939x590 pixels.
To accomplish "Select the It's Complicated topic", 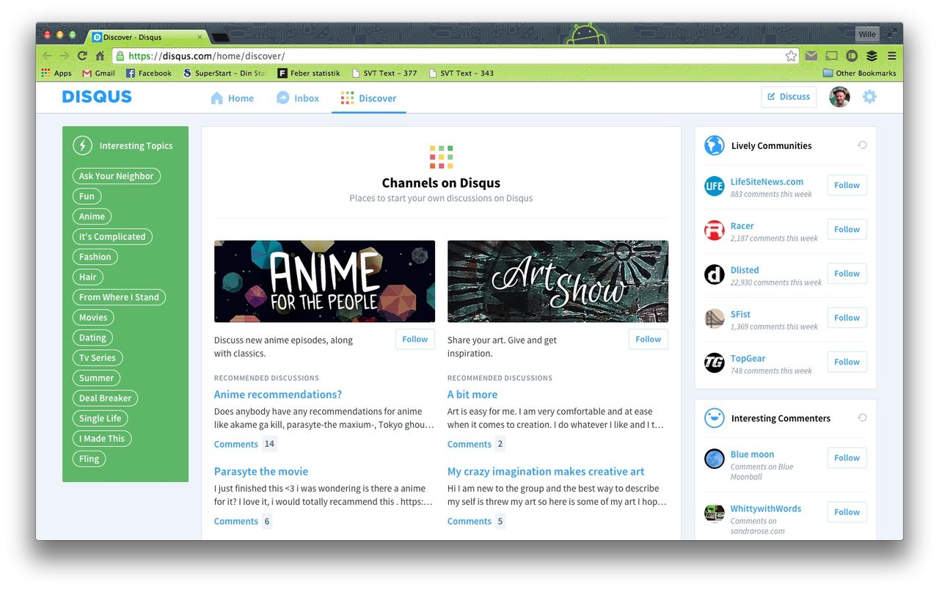I will coord(112,236).
